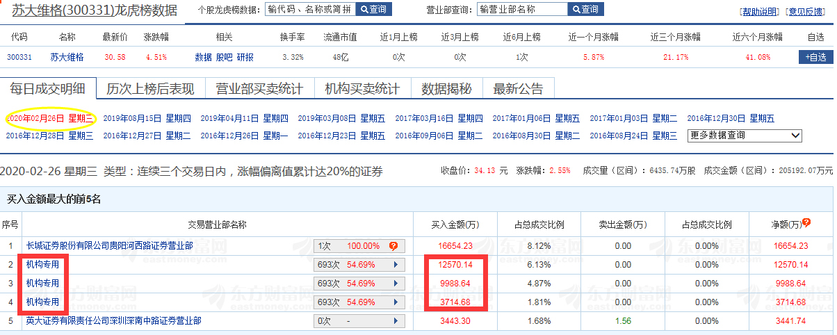
Task: Select date 2017年01月06日 星期五
Action: click(x=536, y=118)
